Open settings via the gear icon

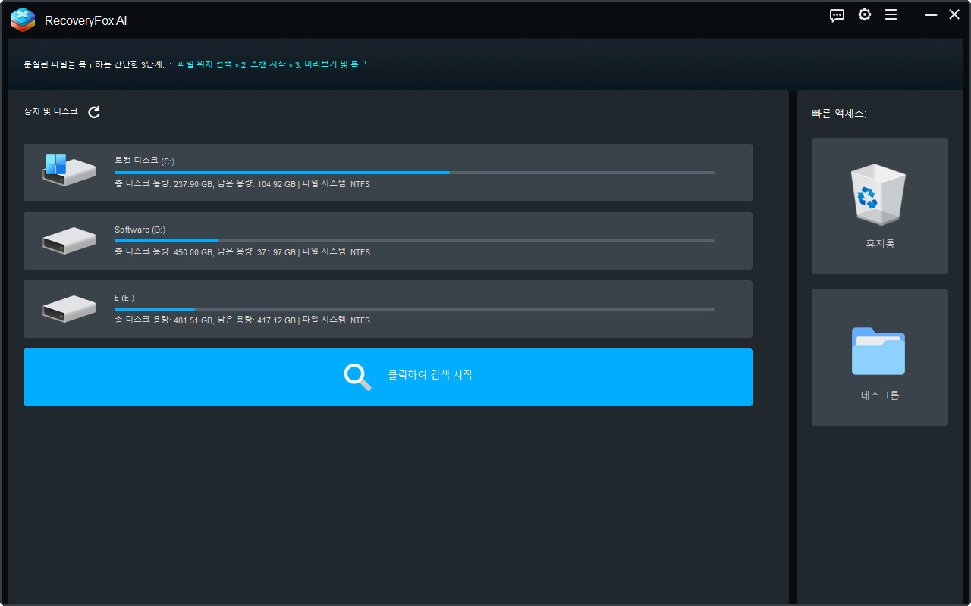tap(864, 15)
